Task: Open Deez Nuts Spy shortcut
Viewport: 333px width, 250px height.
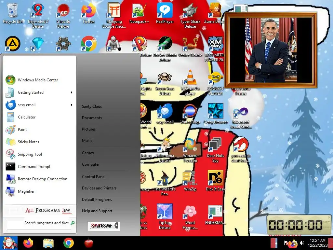Action: (215, 150)
